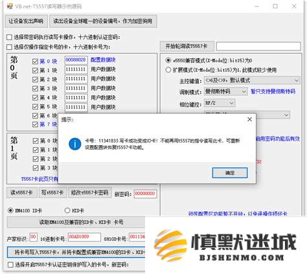
Task: Click the 第 2 块 data field
Action: 76,79
